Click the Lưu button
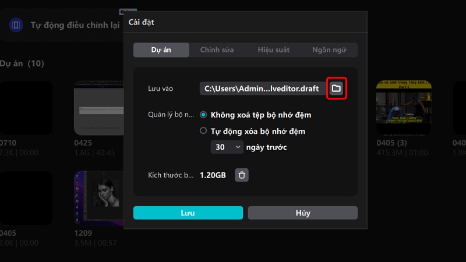The width and height of the screenshot is (466, 262). click(188, 213)
